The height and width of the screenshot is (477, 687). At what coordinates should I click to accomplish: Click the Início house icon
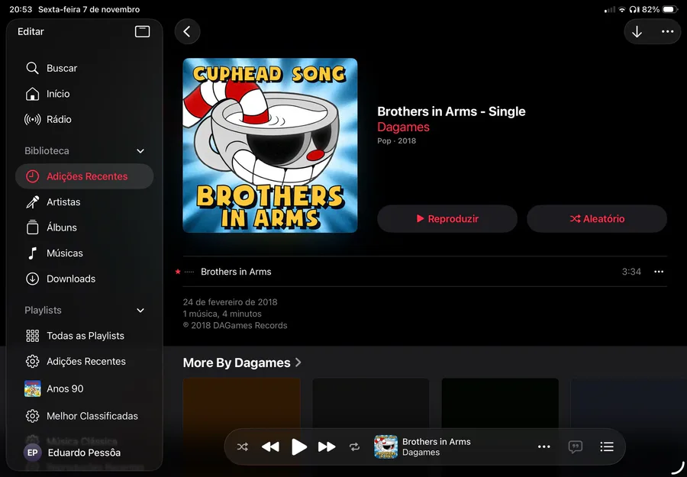[x=32, y=94]
